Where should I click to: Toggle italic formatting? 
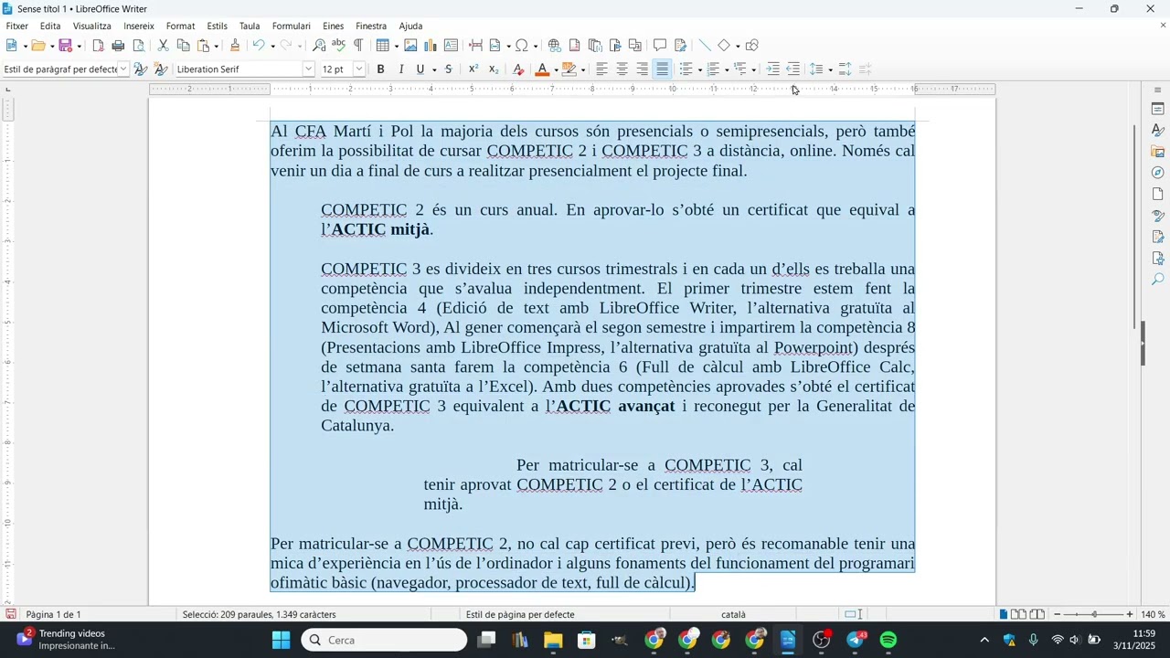tap(400, 69)
